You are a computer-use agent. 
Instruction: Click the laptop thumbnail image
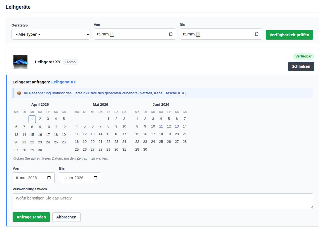coord(20,62)
